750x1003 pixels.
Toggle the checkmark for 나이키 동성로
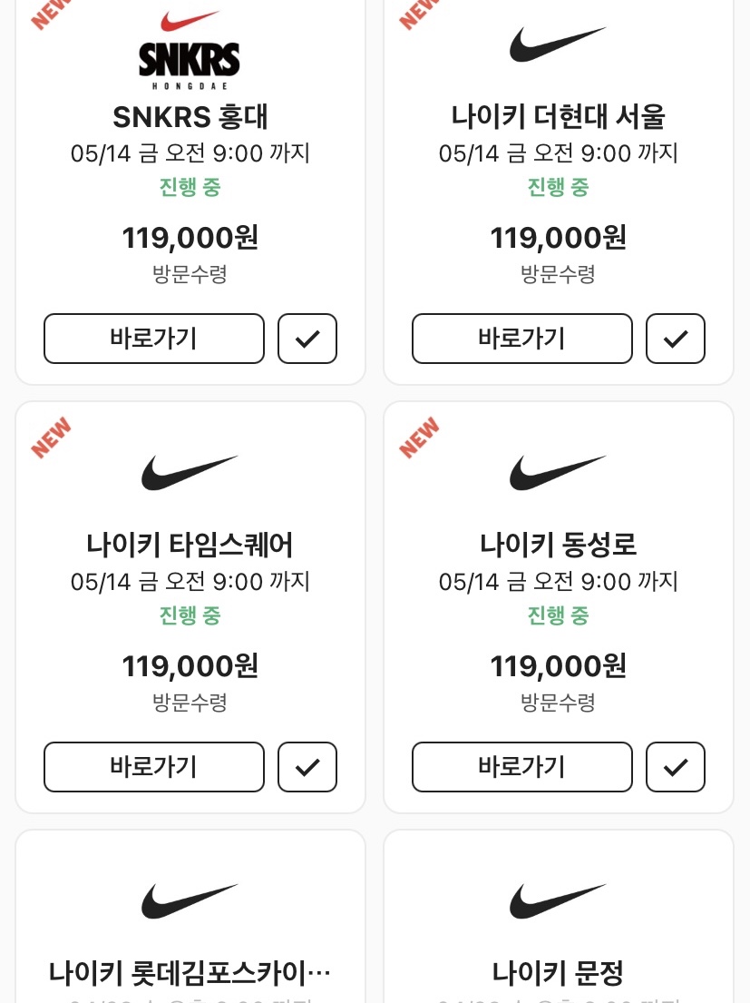(676, 767)
